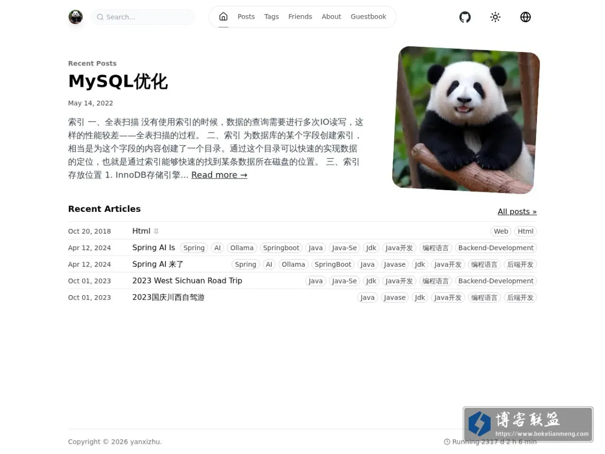
Task: Select Ollama tag on Spring AI 来了 row
Action: (293, 265)
